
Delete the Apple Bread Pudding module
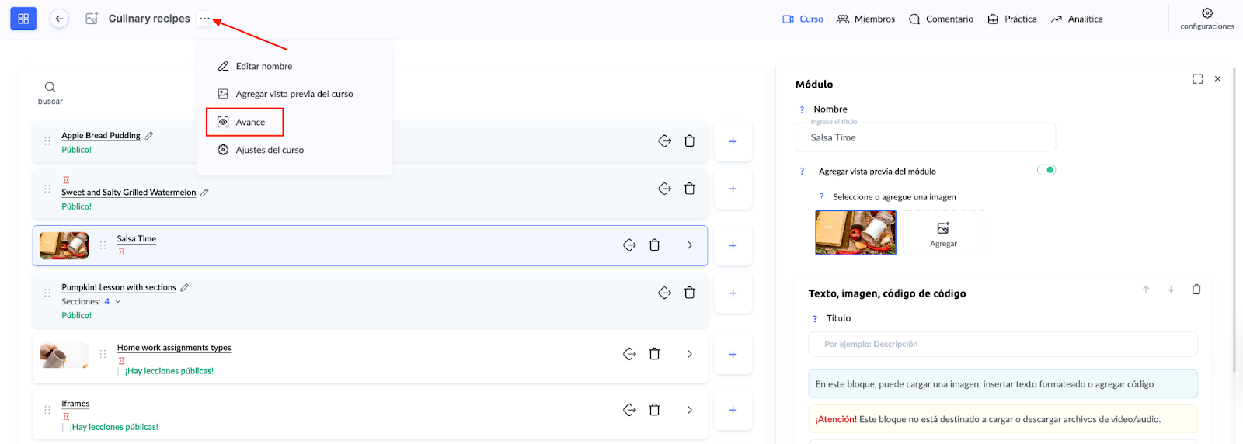[689, 141]
